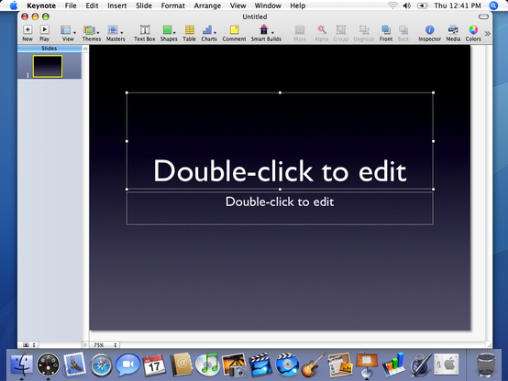This screenshot has height=381, width=508.
Task: Show more toolbar items via chevron
Action: pos(487,33)
